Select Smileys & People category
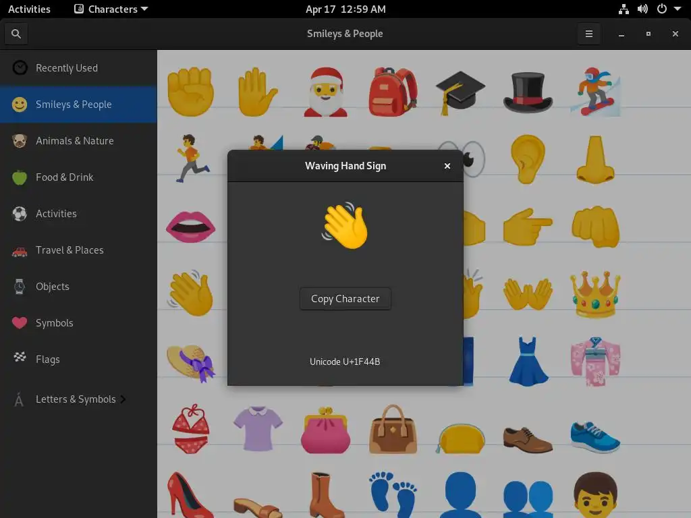The height and width of the screenshot is (518, 691). coord(78,105)
